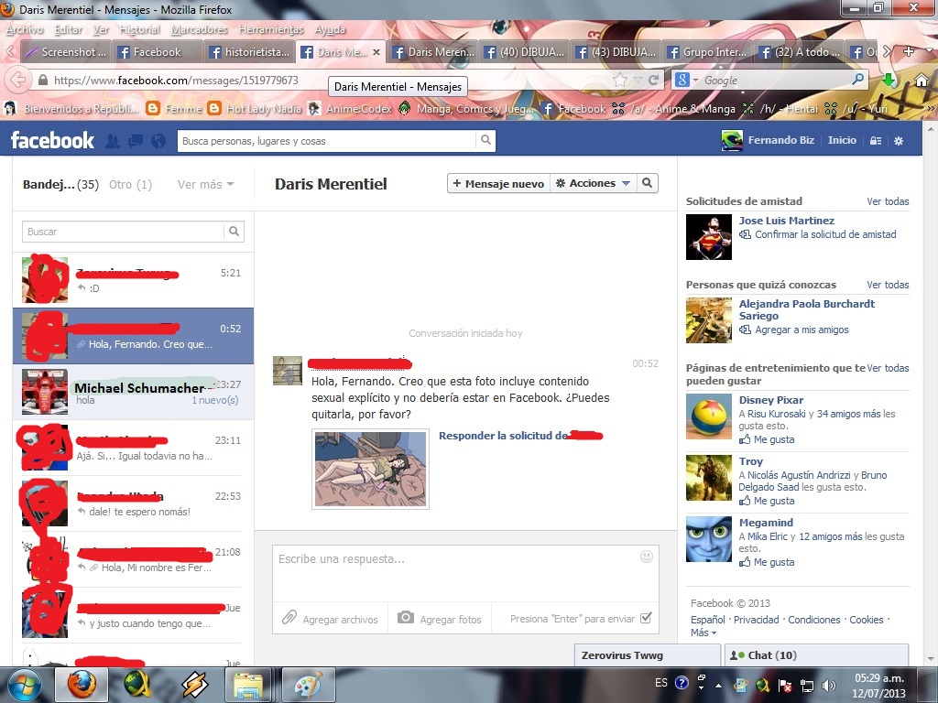Click magnifier button next to Acciones
This screenshot has height=703, width=938.
tap(648, 183)
